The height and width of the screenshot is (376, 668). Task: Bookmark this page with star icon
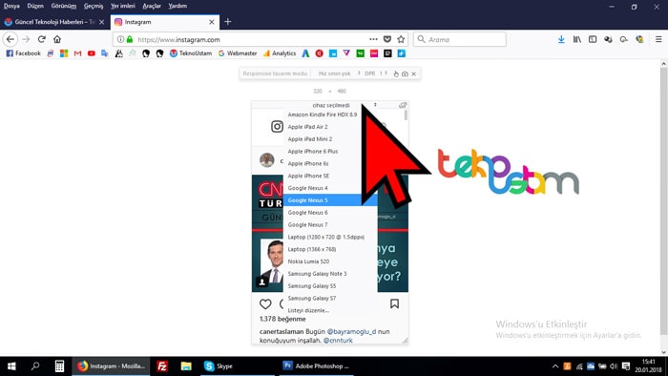401,39
